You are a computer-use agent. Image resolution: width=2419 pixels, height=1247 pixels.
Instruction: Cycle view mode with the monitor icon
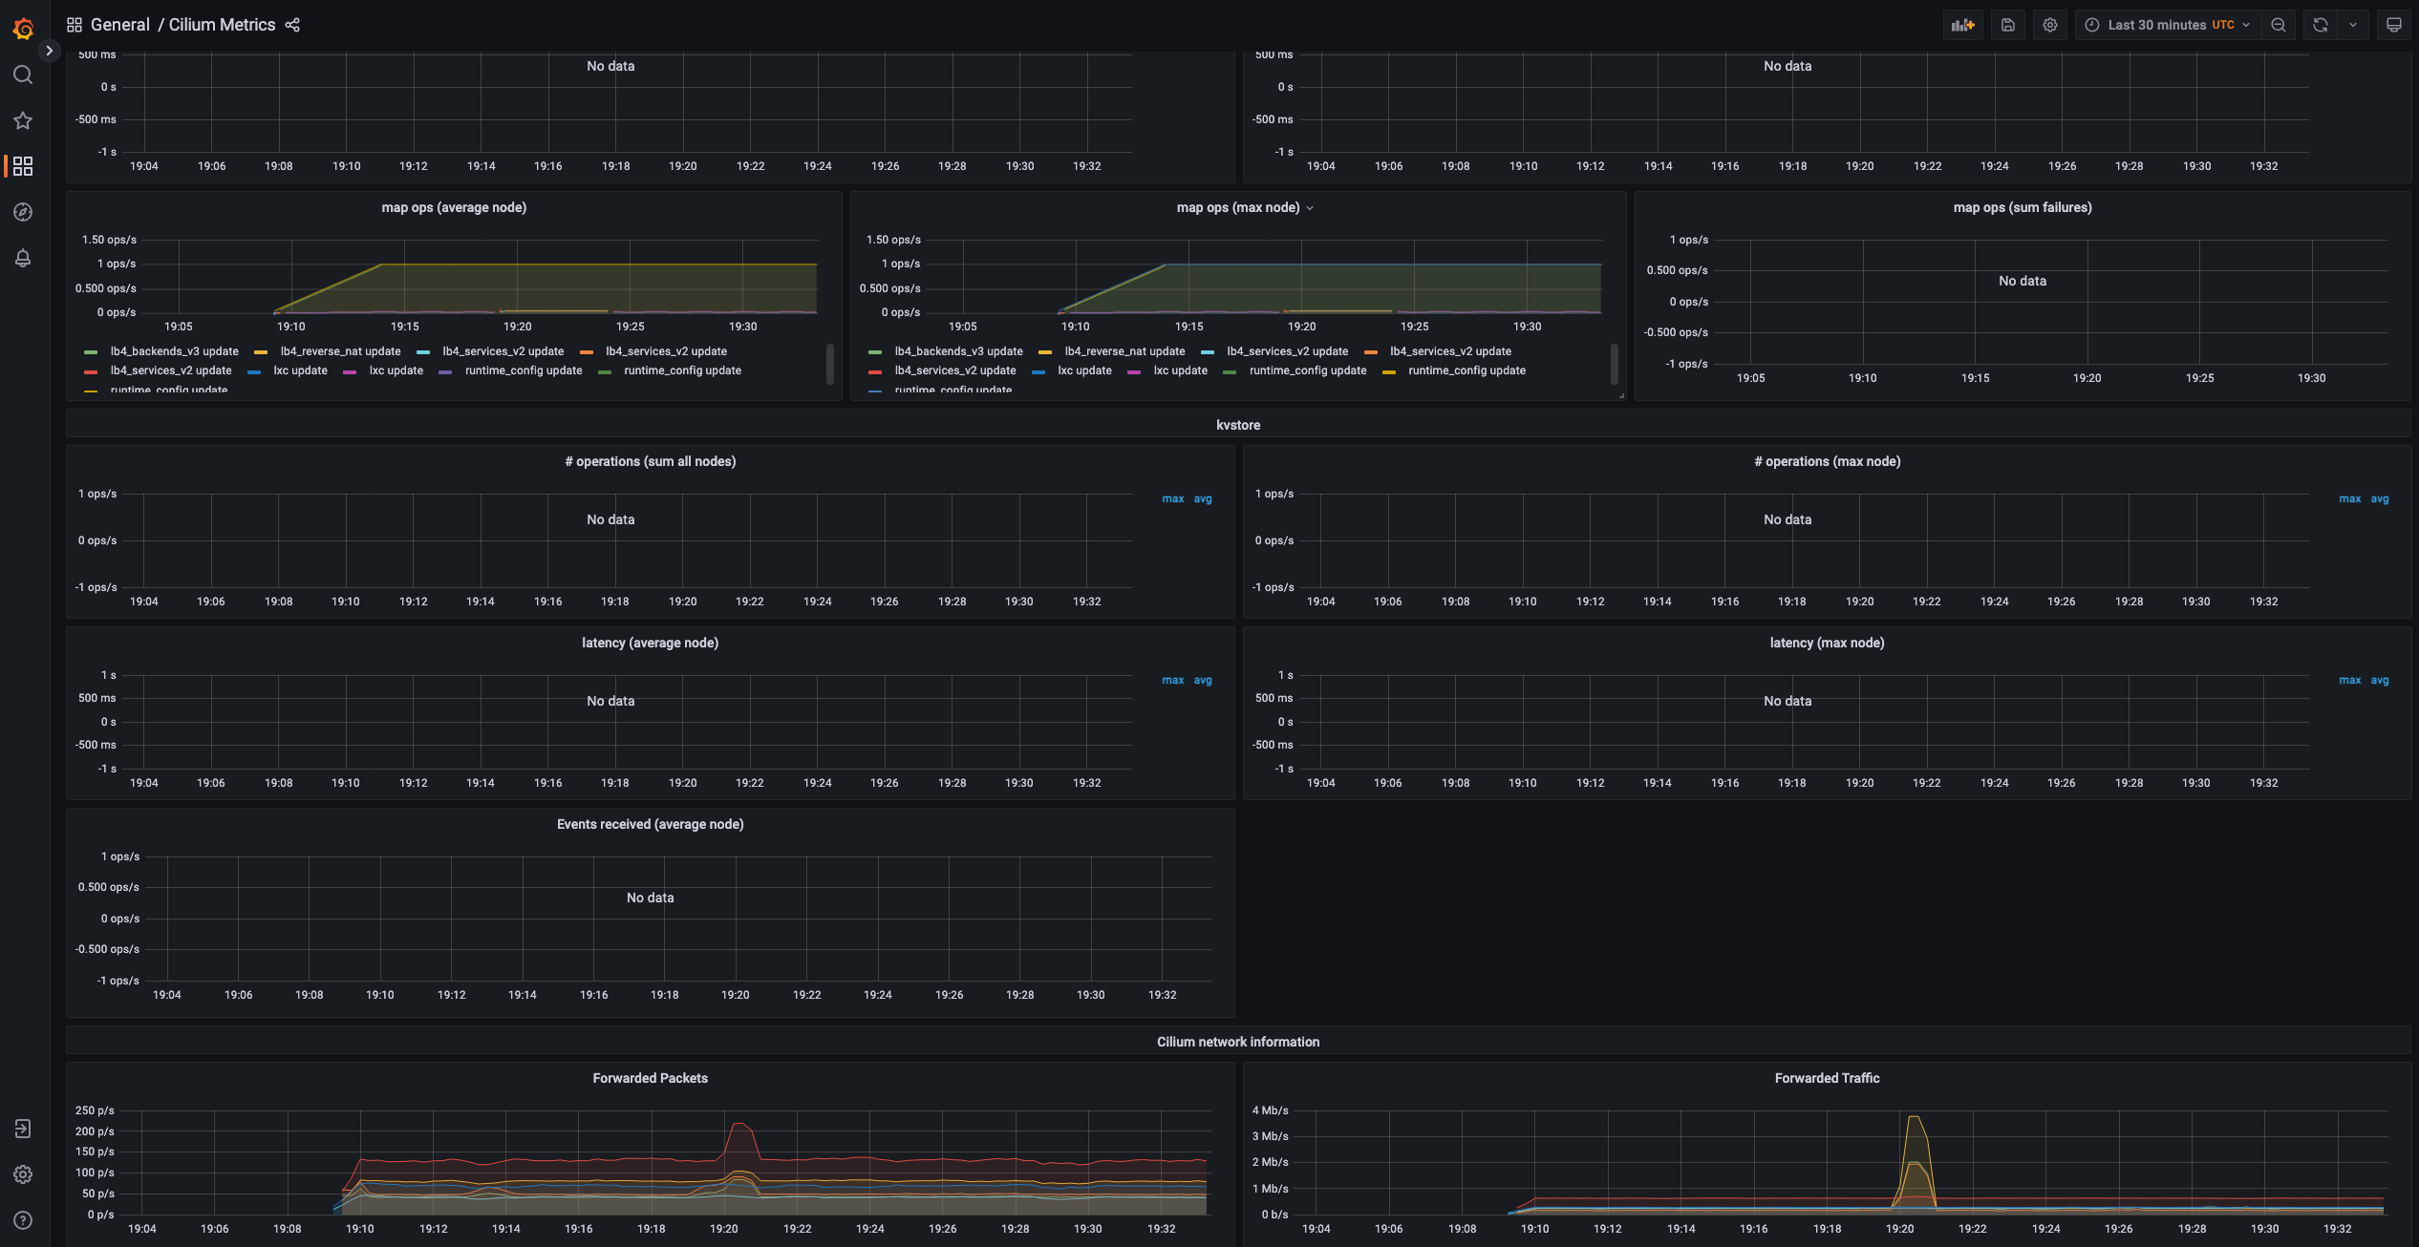(2394, 25)
